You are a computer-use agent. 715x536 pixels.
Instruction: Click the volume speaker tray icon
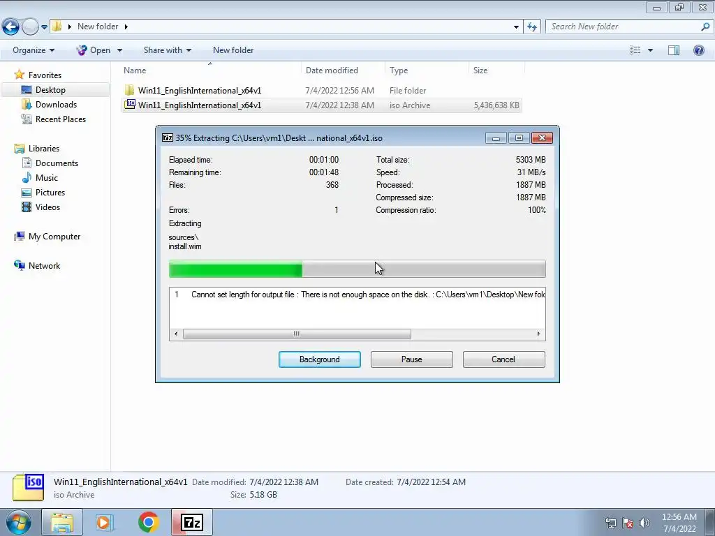coord(644,523)
